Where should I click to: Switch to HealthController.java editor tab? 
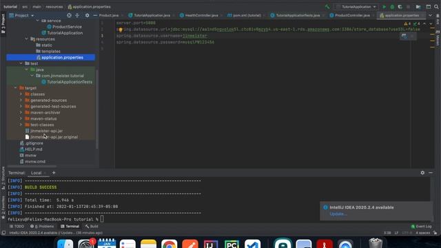pos(199,15)
